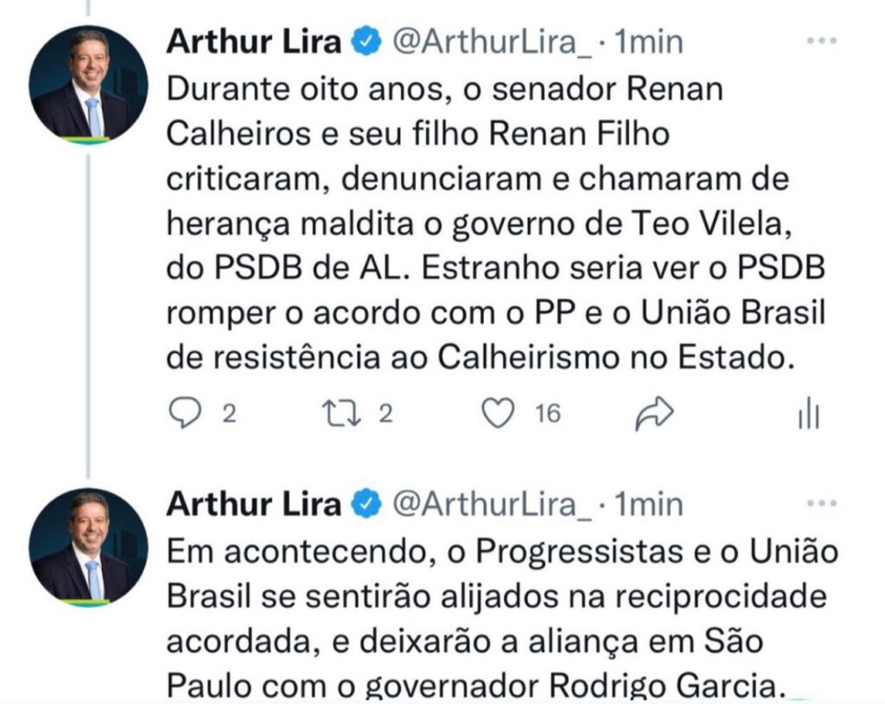Click the share arrow icon

coord(653,415)
